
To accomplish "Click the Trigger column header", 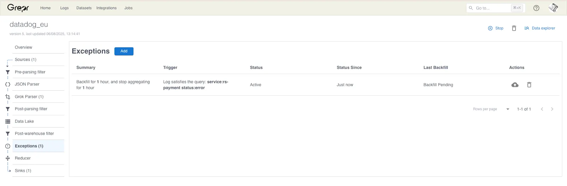I will point(170,68).
